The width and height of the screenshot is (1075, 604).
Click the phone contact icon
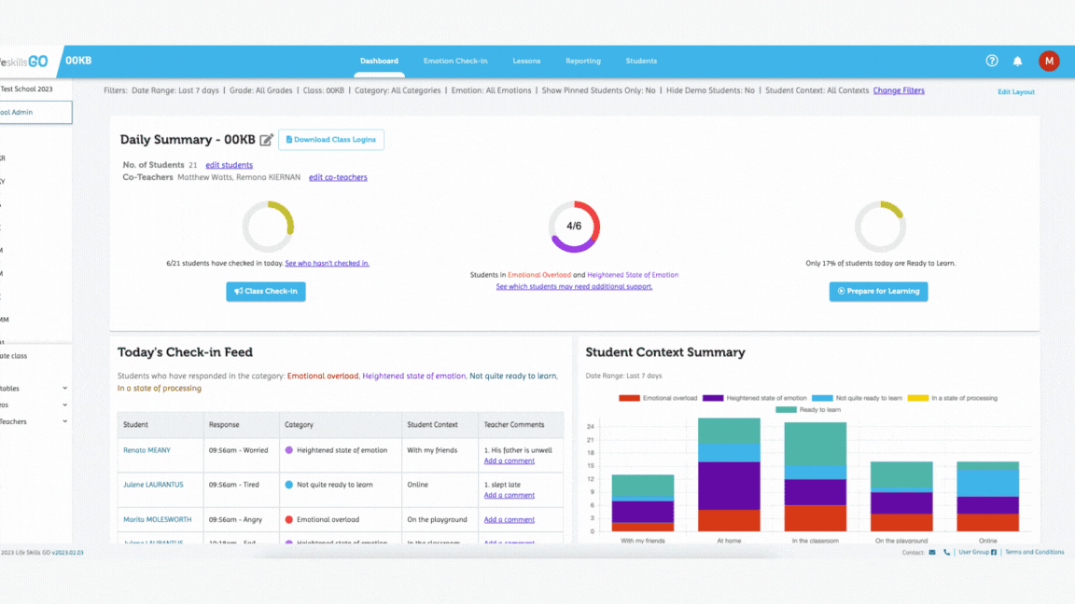click(x=947, y=552)
